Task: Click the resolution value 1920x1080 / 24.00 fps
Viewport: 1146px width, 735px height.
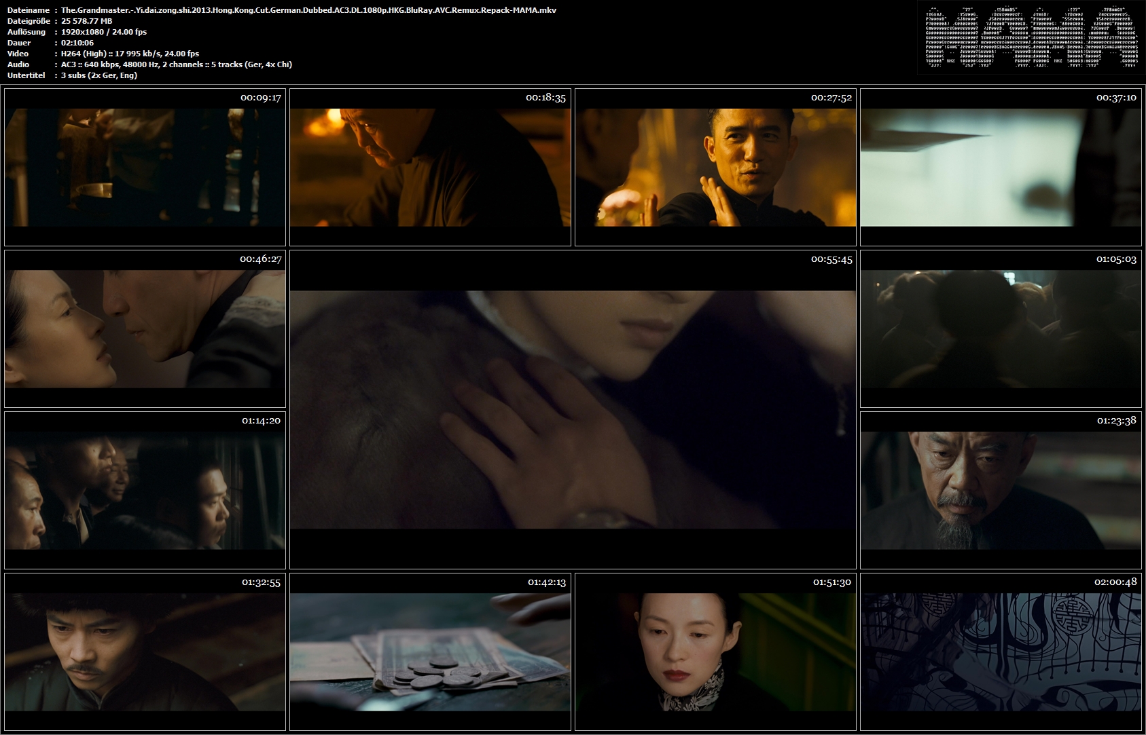Action: coord(103,32)
